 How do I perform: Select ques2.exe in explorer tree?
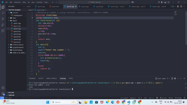click(x=16, y=32)
